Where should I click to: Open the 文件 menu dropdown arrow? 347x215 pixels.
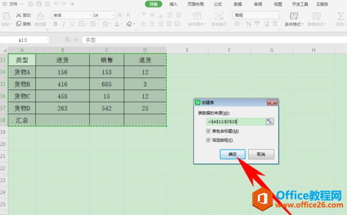[x=22, y=4]
